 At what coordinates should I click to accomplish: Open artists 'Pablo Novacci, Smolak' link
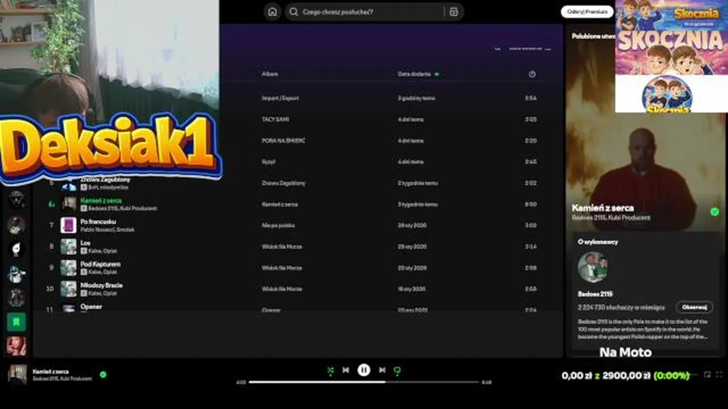click(107, 229)
